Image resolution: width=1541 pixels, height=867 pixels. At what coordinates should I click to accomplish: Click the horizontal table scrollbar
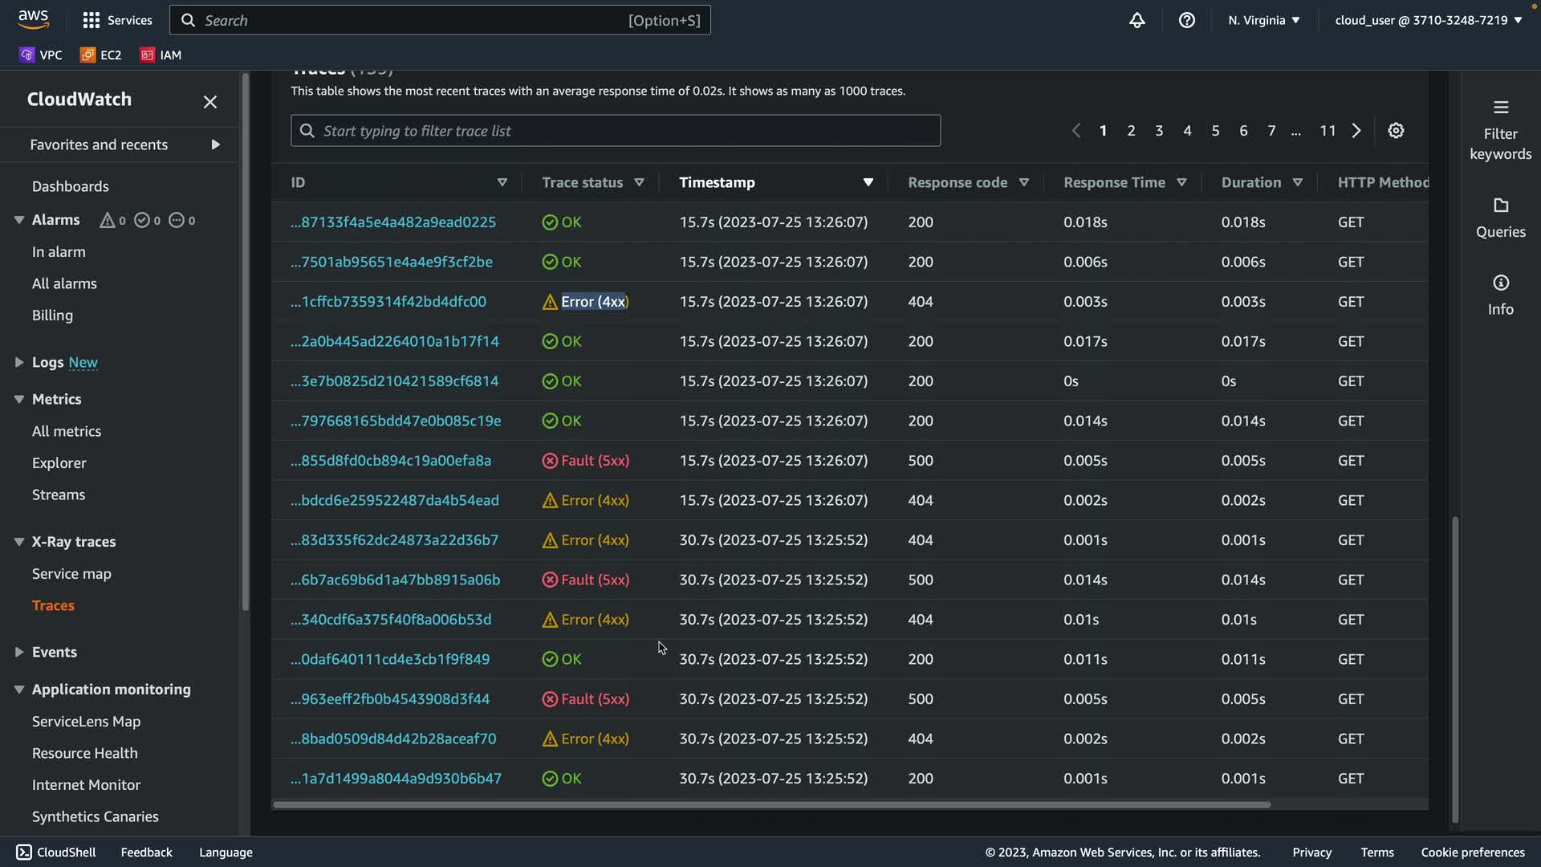click(770, 804)
